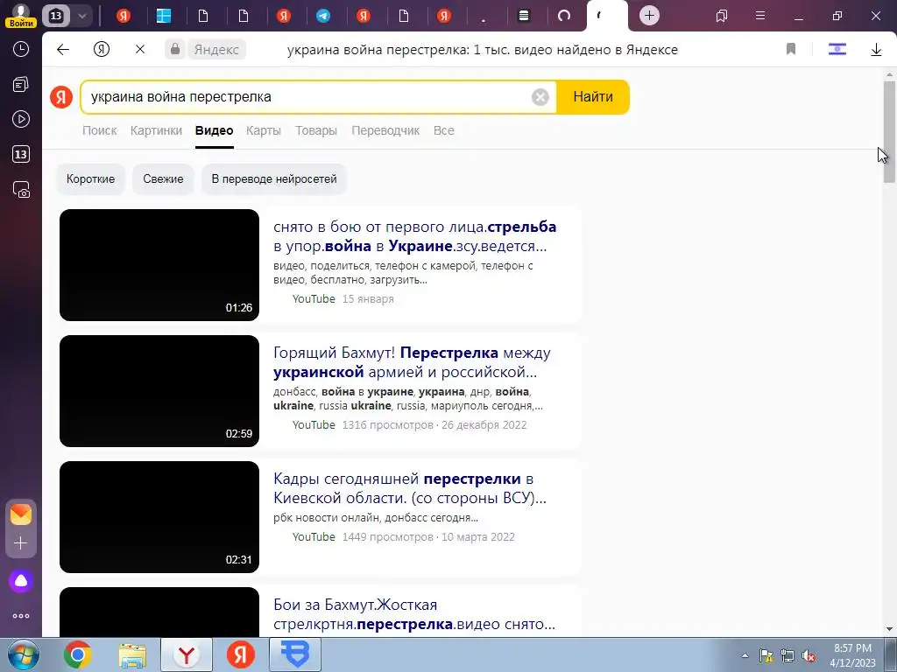This screenshot has height=672, width=897.
Task: Open result 'снято в бою от первого лица'
Action: tap(414, 236)
